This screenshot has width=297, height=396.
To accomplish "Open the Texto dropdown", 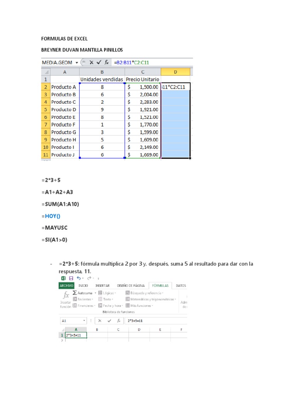I will click(112, 299).
